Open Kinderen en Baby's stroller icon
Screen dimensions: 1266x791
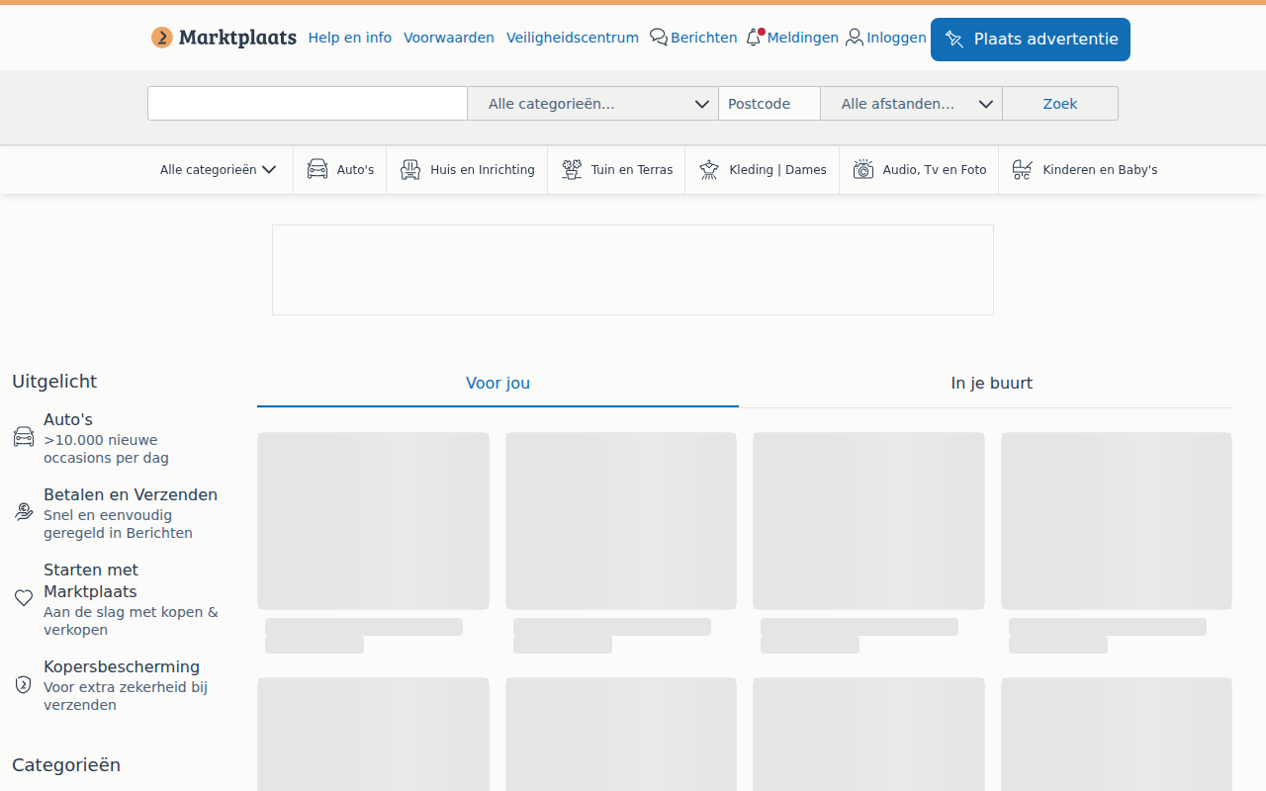1023,169
